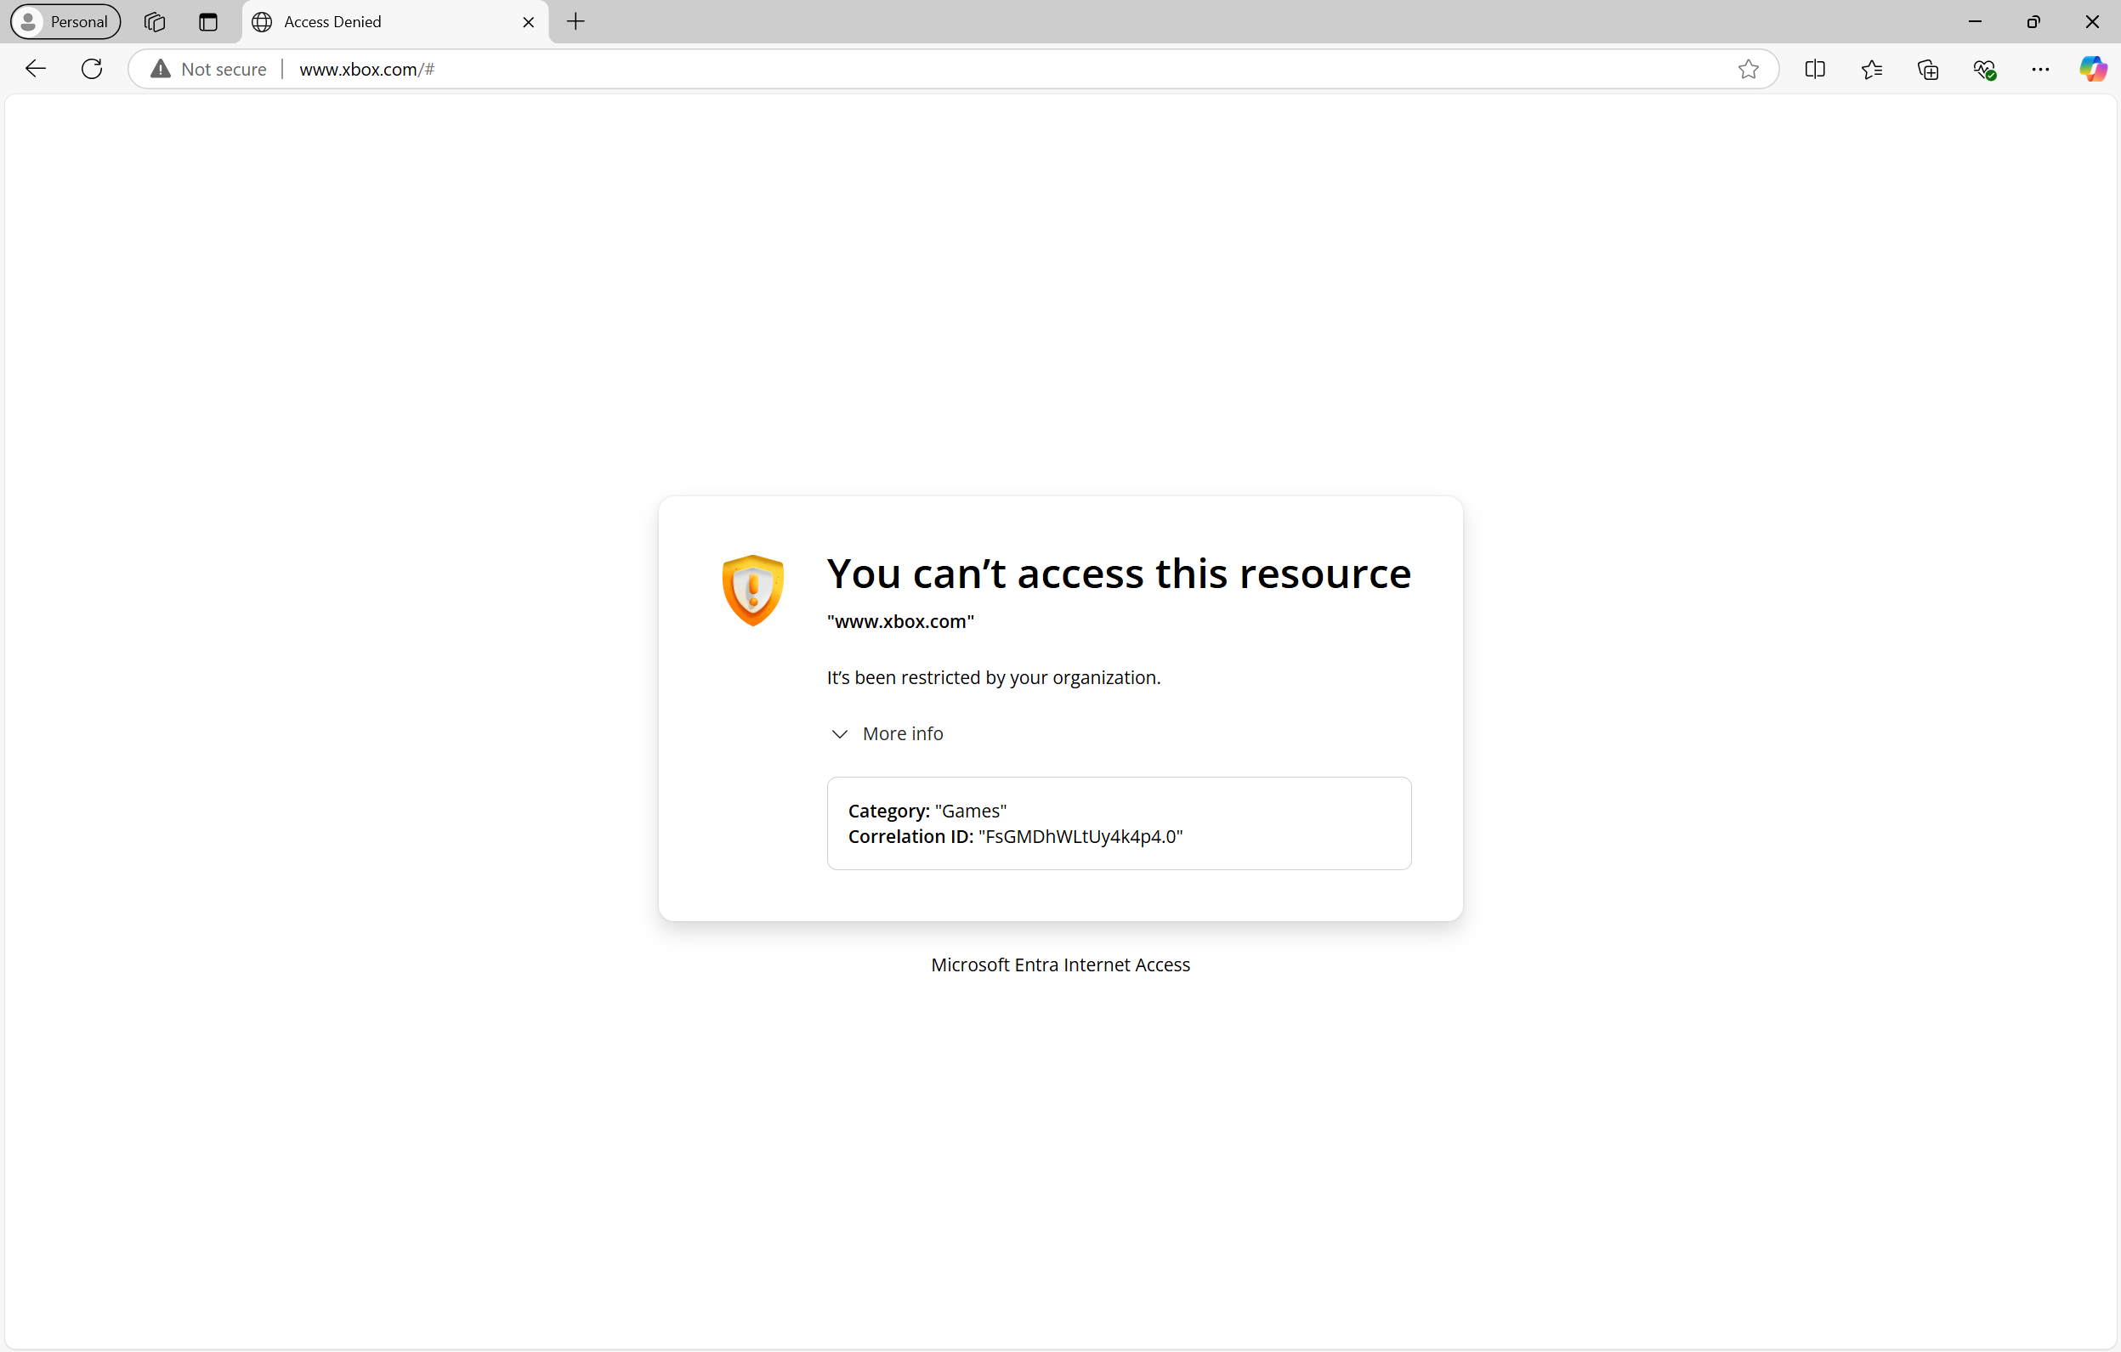Expand the More info section
2121x1352 pixels.
[889, 733]
